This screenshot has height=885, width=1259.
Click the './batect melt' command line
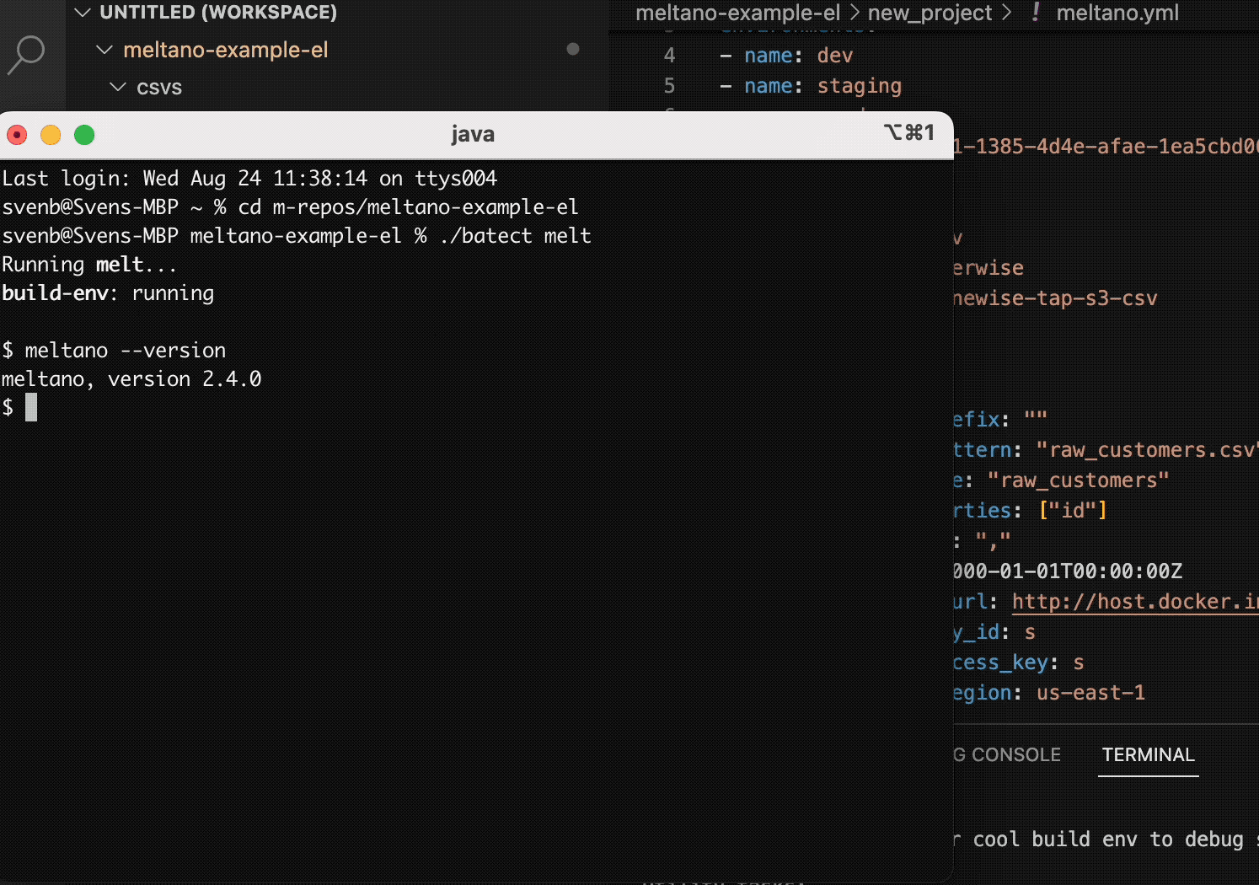coord(297,236)
